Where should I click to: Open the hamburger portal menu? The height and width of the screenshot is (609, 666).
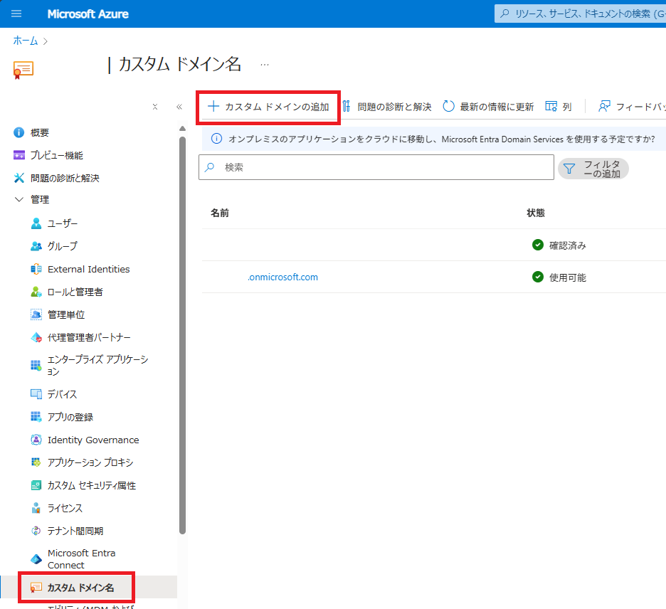coord(17,14)
